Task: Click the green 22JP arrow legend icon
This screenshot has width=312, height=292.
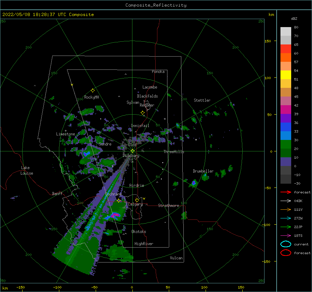Action: coord(286,227)
